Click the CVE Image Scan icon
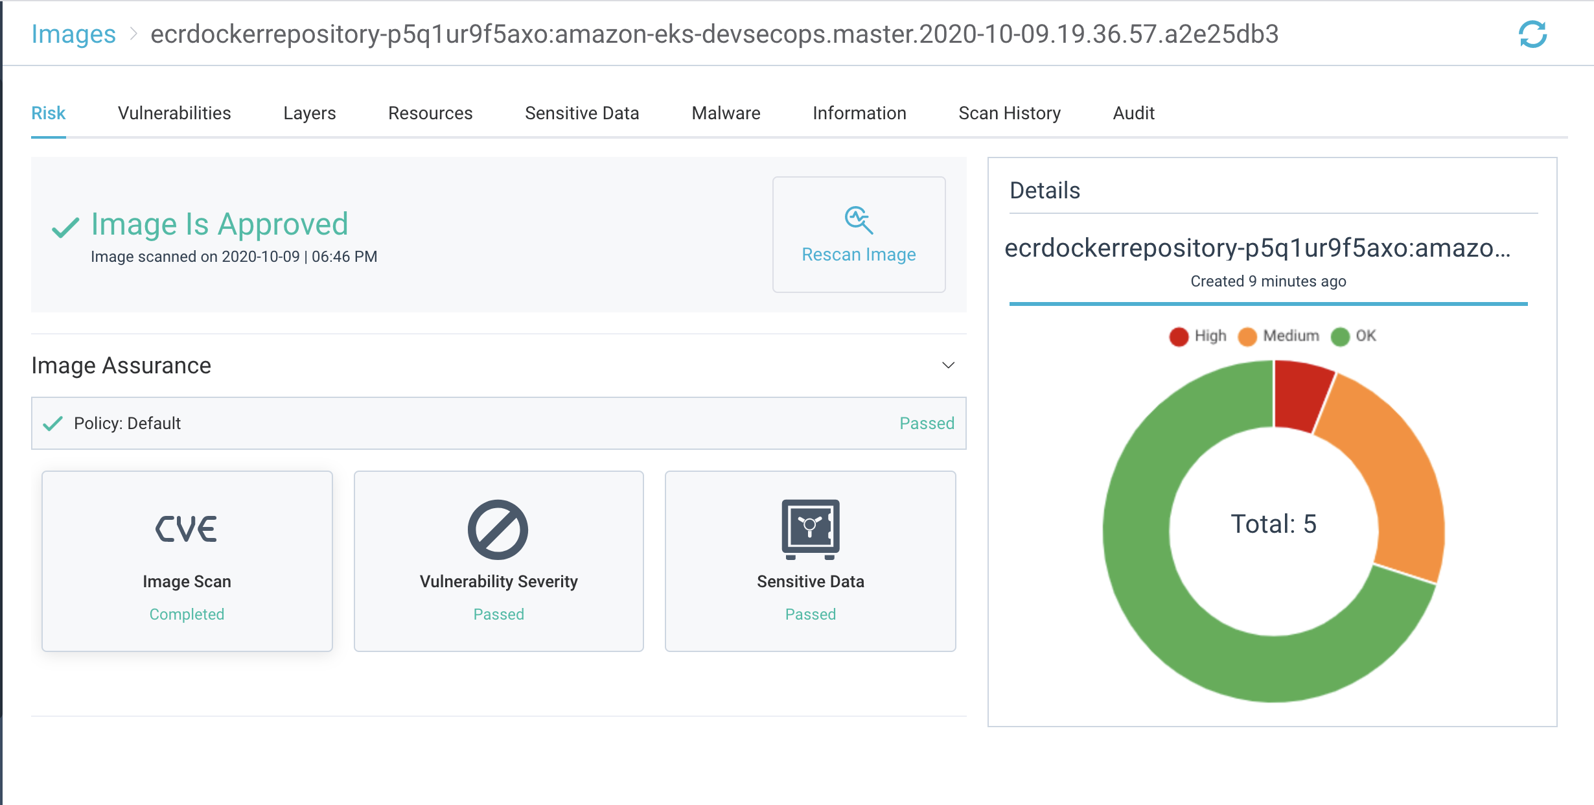1594x805 pixels. (187, 529)
